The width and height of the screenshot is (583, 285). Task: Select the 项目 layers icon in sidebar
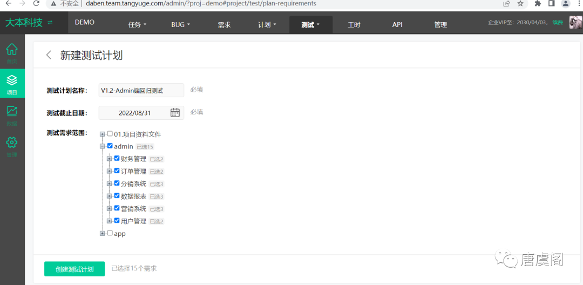12,79
